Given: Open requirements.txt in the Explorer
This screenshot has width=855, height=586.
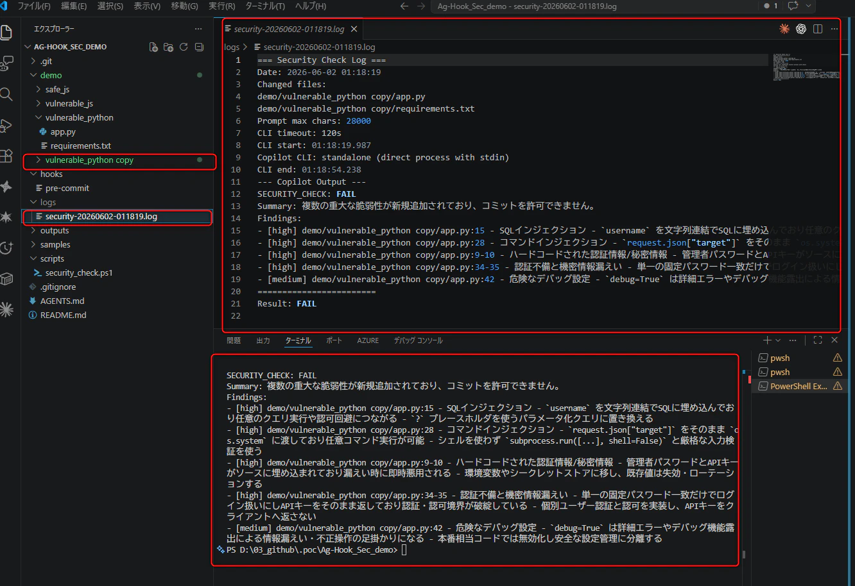Looking at the screenshot, I should pyautogui.click(x=118, y=146).
